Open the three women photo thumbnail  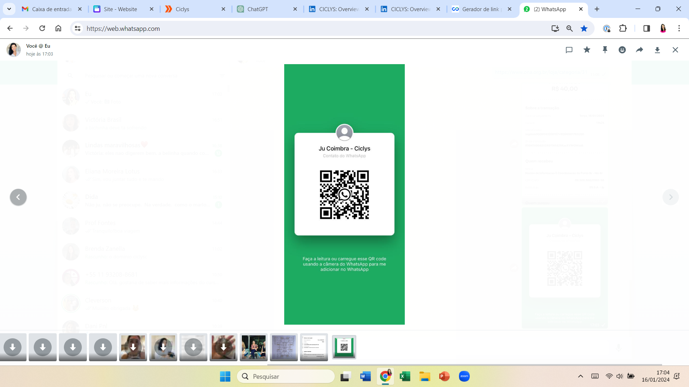pyautogui.click(x=253, y=347)
